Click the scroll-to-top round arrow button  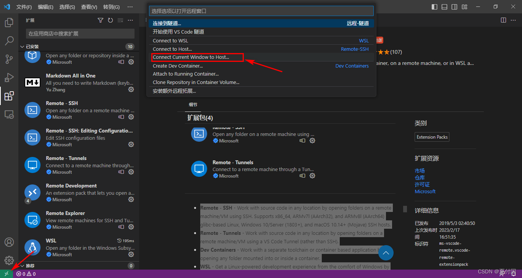[386, 253]
